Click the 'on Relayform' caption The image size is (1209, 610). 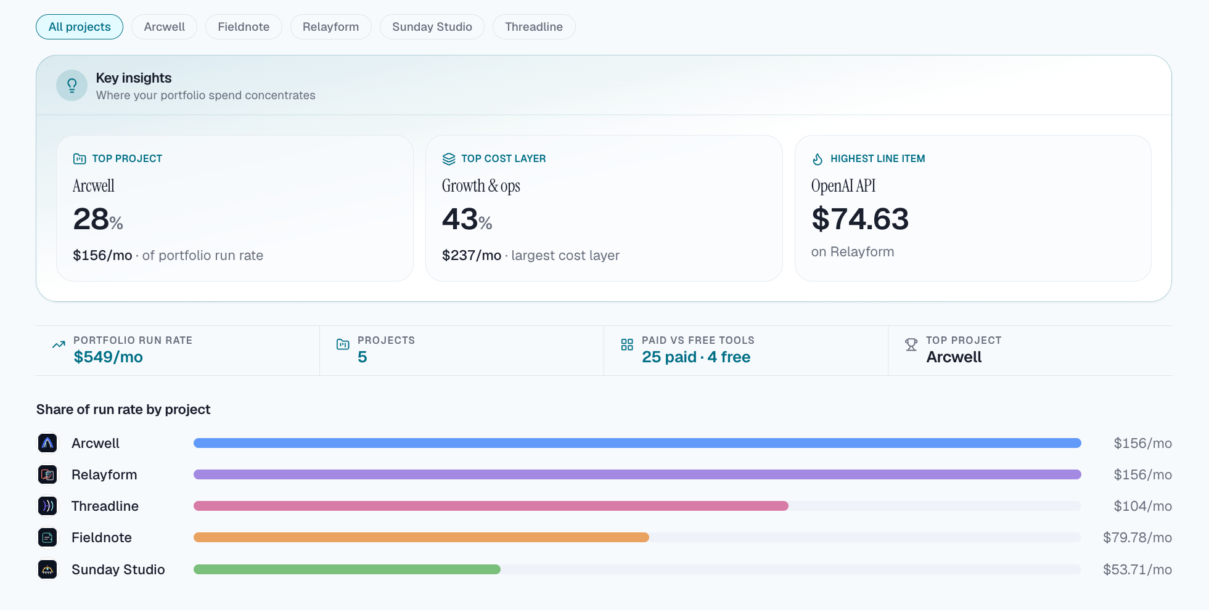pos(853,252)
